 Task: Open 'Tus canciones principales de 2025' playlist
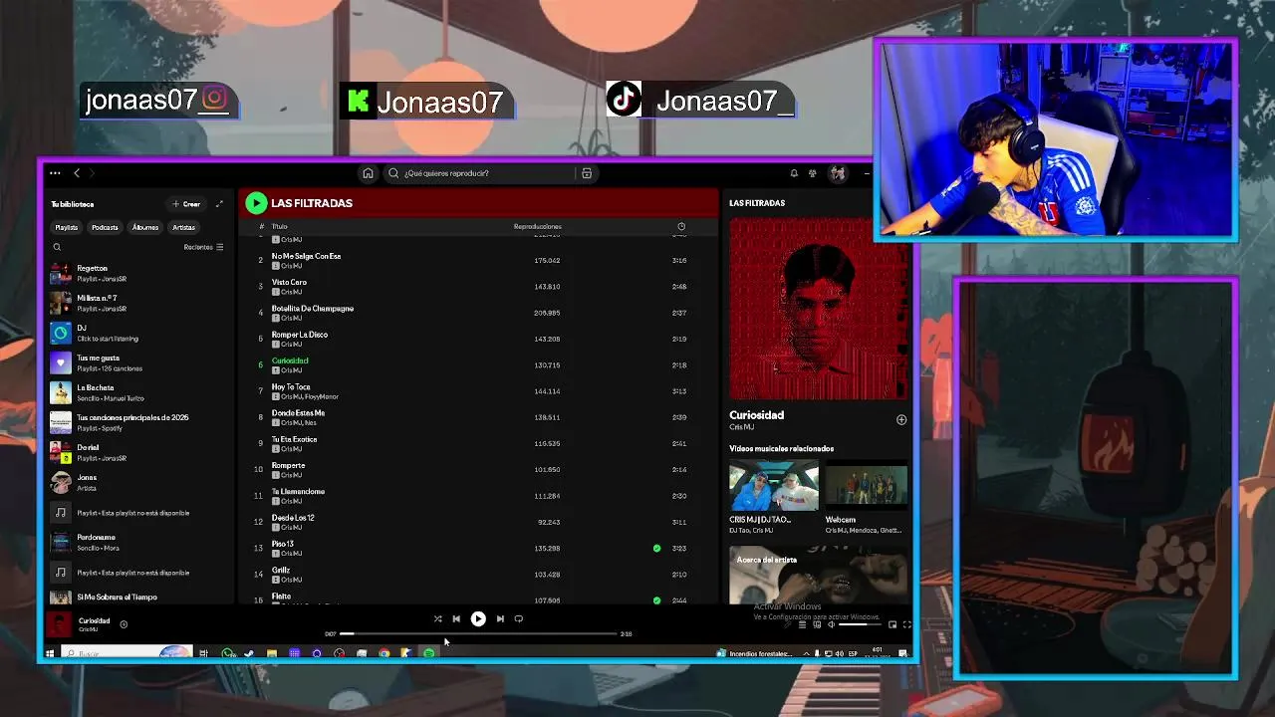click(x=137, y=422)
